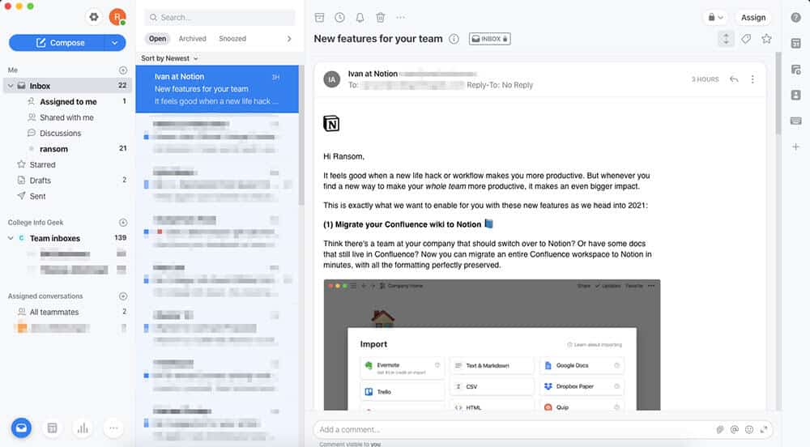Viewport: 810px width, 447px height.
Task: Add a new College Info Geek inbox
Action: point(123,223)
